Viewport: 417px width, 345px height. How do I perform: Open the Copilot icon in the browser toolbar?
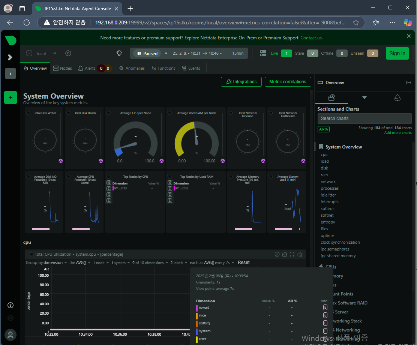[408, 22]
